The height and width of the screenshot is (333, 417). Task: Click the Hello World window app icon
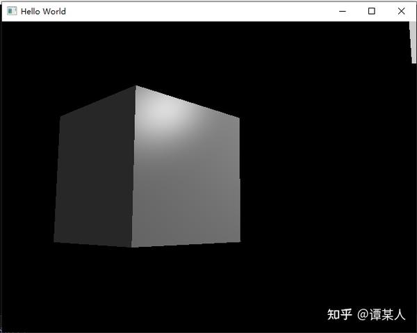[x=12, y=11]
